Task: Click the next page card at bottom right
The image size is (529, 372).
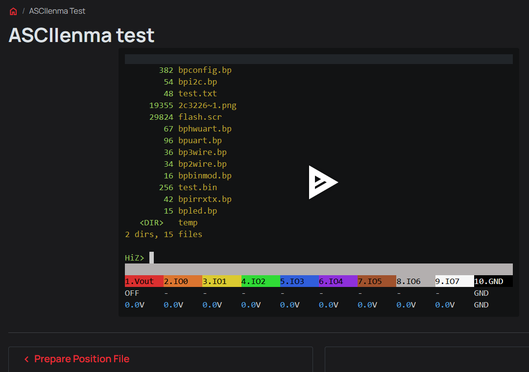Action: point(427,359)
